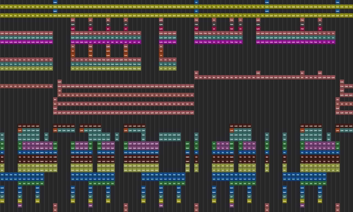Click the crimson B4 note block
The width and height of the screenshot is (353, 212).
[x=108, y=29]
